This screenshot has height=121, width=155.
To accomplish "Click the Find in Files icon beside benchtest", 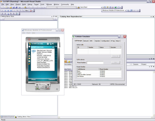I will click(x=78, y=7).
